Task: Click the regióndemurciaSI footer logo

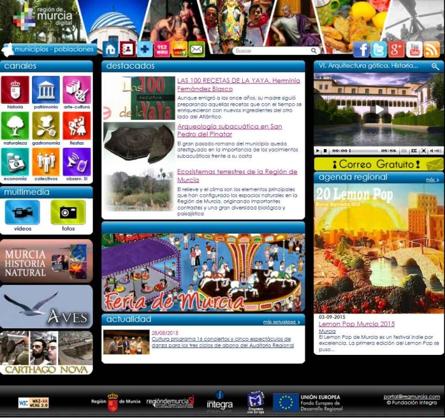Action: pos(171,402)
